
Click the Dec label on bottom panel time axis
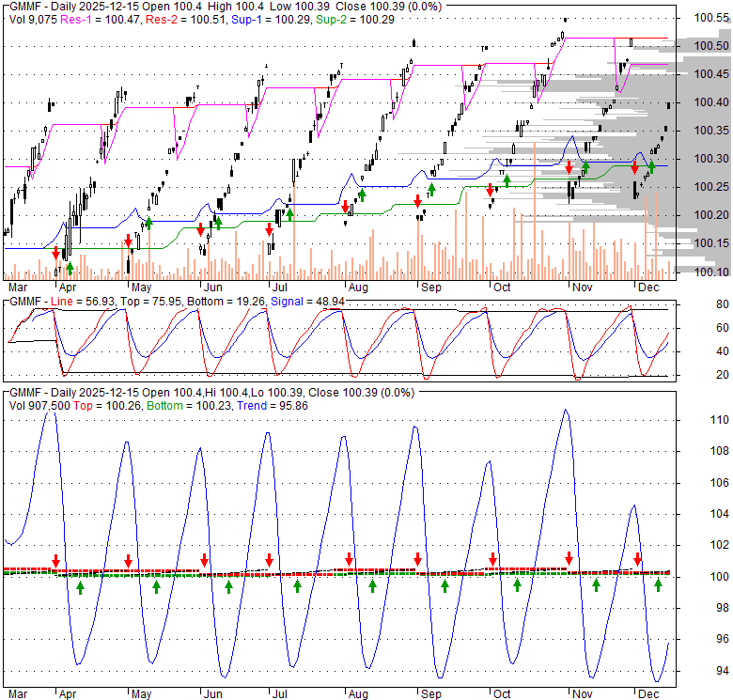point(647,694)
